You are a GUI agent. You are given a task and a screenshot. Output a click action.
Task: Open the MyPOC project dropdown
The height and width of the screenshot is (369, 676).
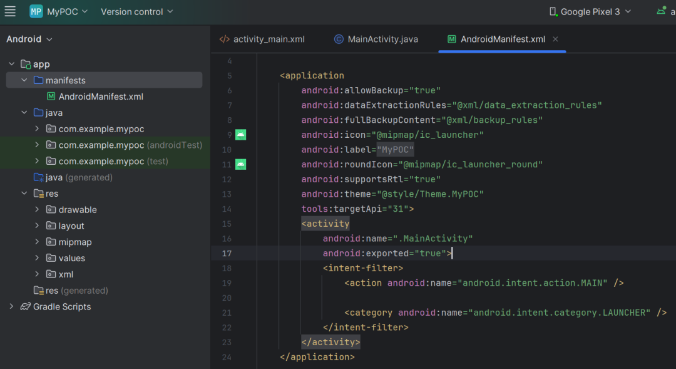click(67, 12)
